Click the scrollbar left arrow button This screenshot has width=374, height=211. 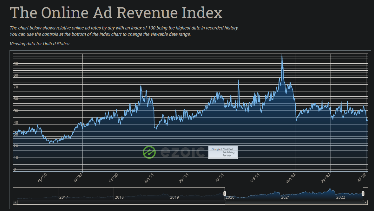15,202
